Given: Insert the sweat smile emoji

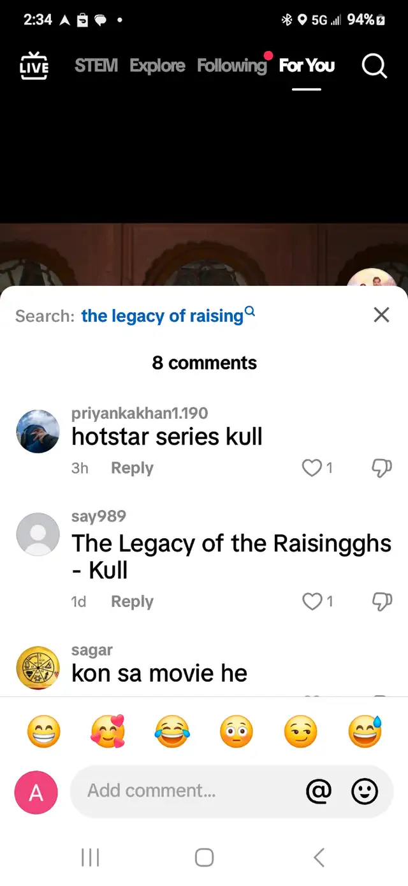Looking at the screenshot, I should 365,732.
